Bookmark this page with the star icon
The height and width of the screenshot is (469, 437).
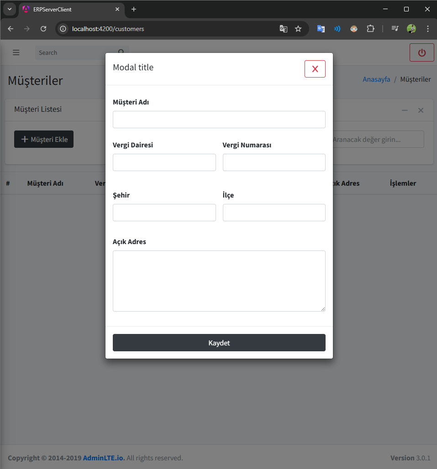coord(298,29)
